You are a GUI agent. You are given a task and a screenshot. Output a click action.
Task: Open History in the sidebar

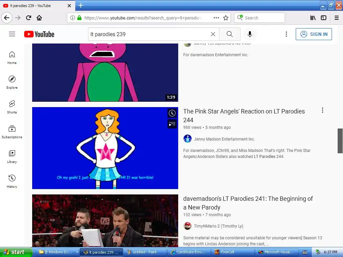pyautogui.click(x=12, y=181)
